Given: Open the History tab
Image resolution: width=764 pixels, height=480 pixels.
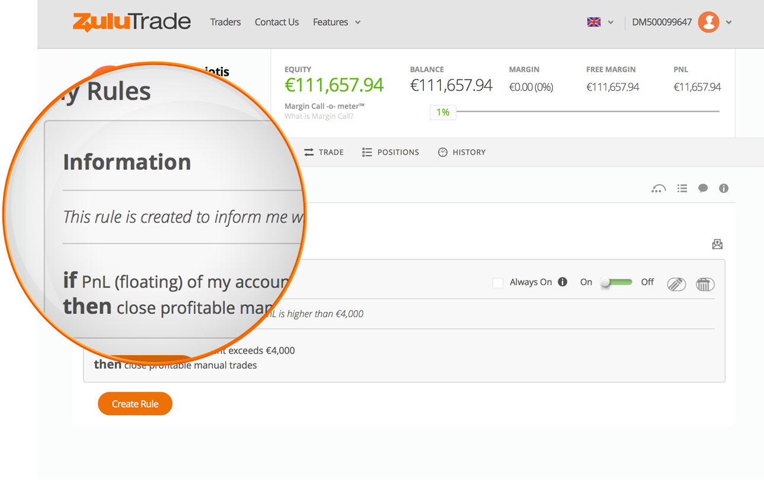Looking at the screenshot, I should (462, 152).
